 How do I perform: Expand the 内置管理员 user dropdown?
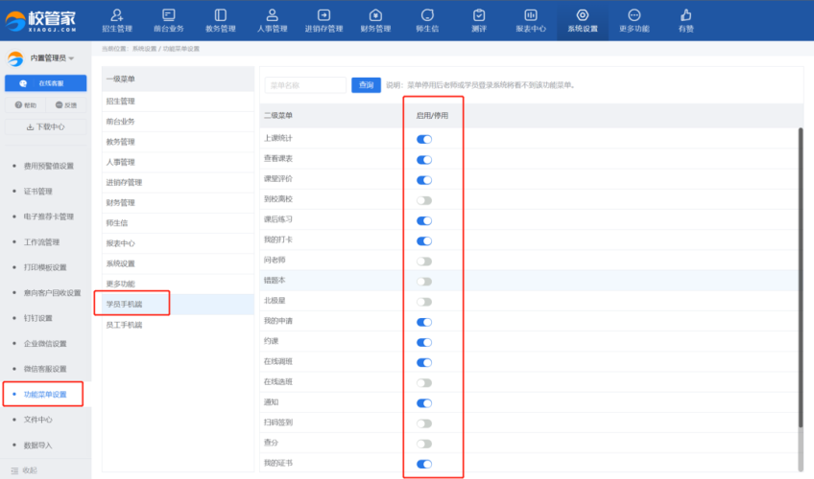[44, 59]
